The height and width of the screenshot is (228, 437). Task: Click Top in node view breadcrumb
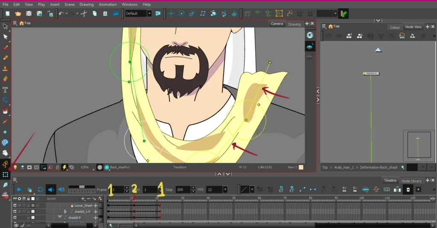325,167
